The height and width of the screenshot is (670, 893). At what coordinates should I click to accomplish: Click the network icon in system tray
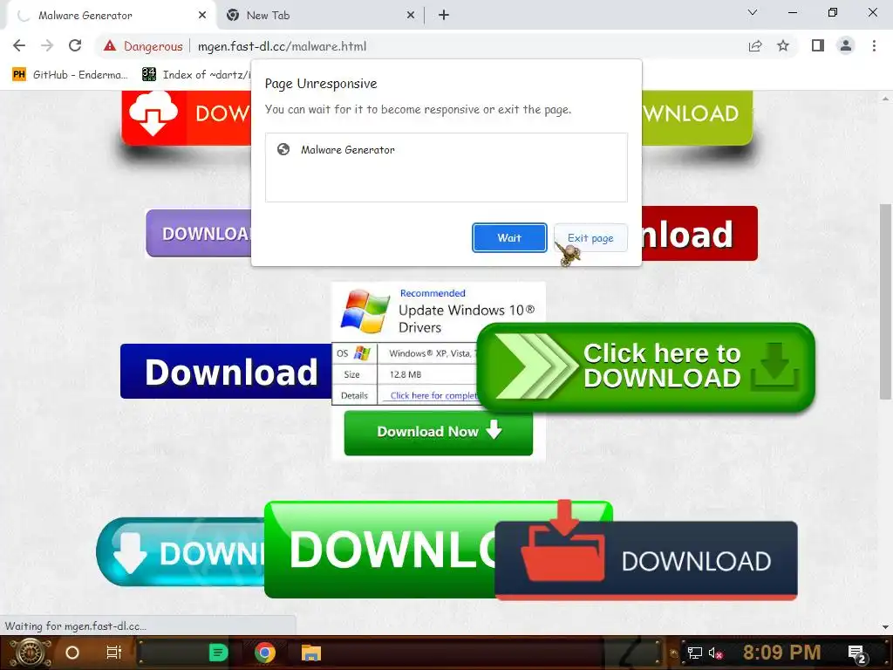(695, 653)
